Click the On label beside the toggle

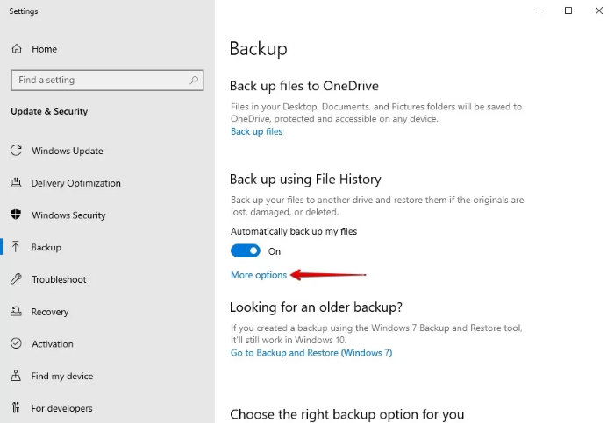click(274, 251)
